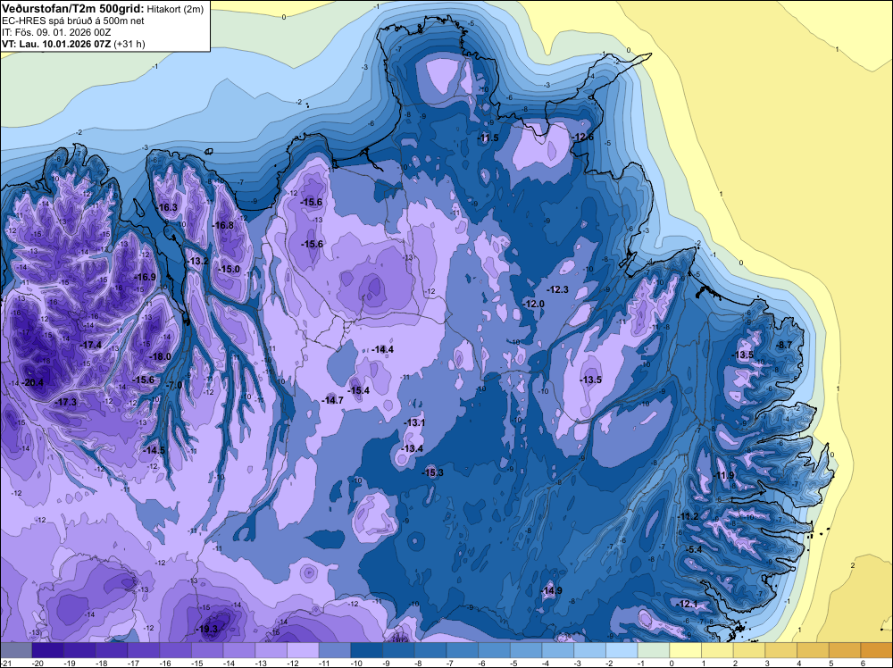
Task: Pick the legend color between -13 and -12
Action: point(271,650)
